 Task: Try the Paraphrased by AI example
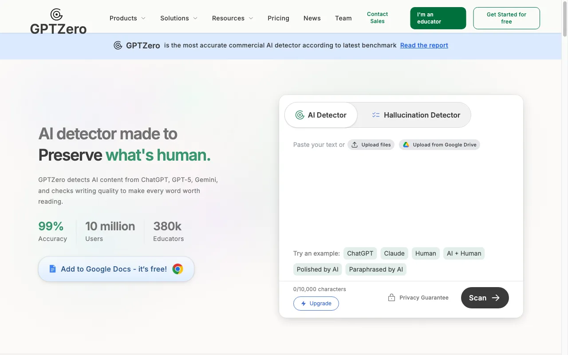pos(376,269)
